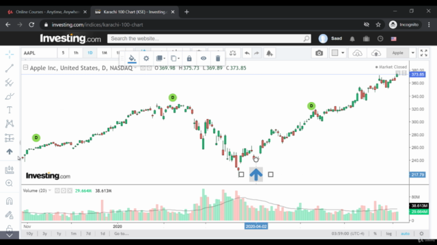437x245 pixels.
Task: Delete the selected drawing with trash icon
Action: [218, 59]
